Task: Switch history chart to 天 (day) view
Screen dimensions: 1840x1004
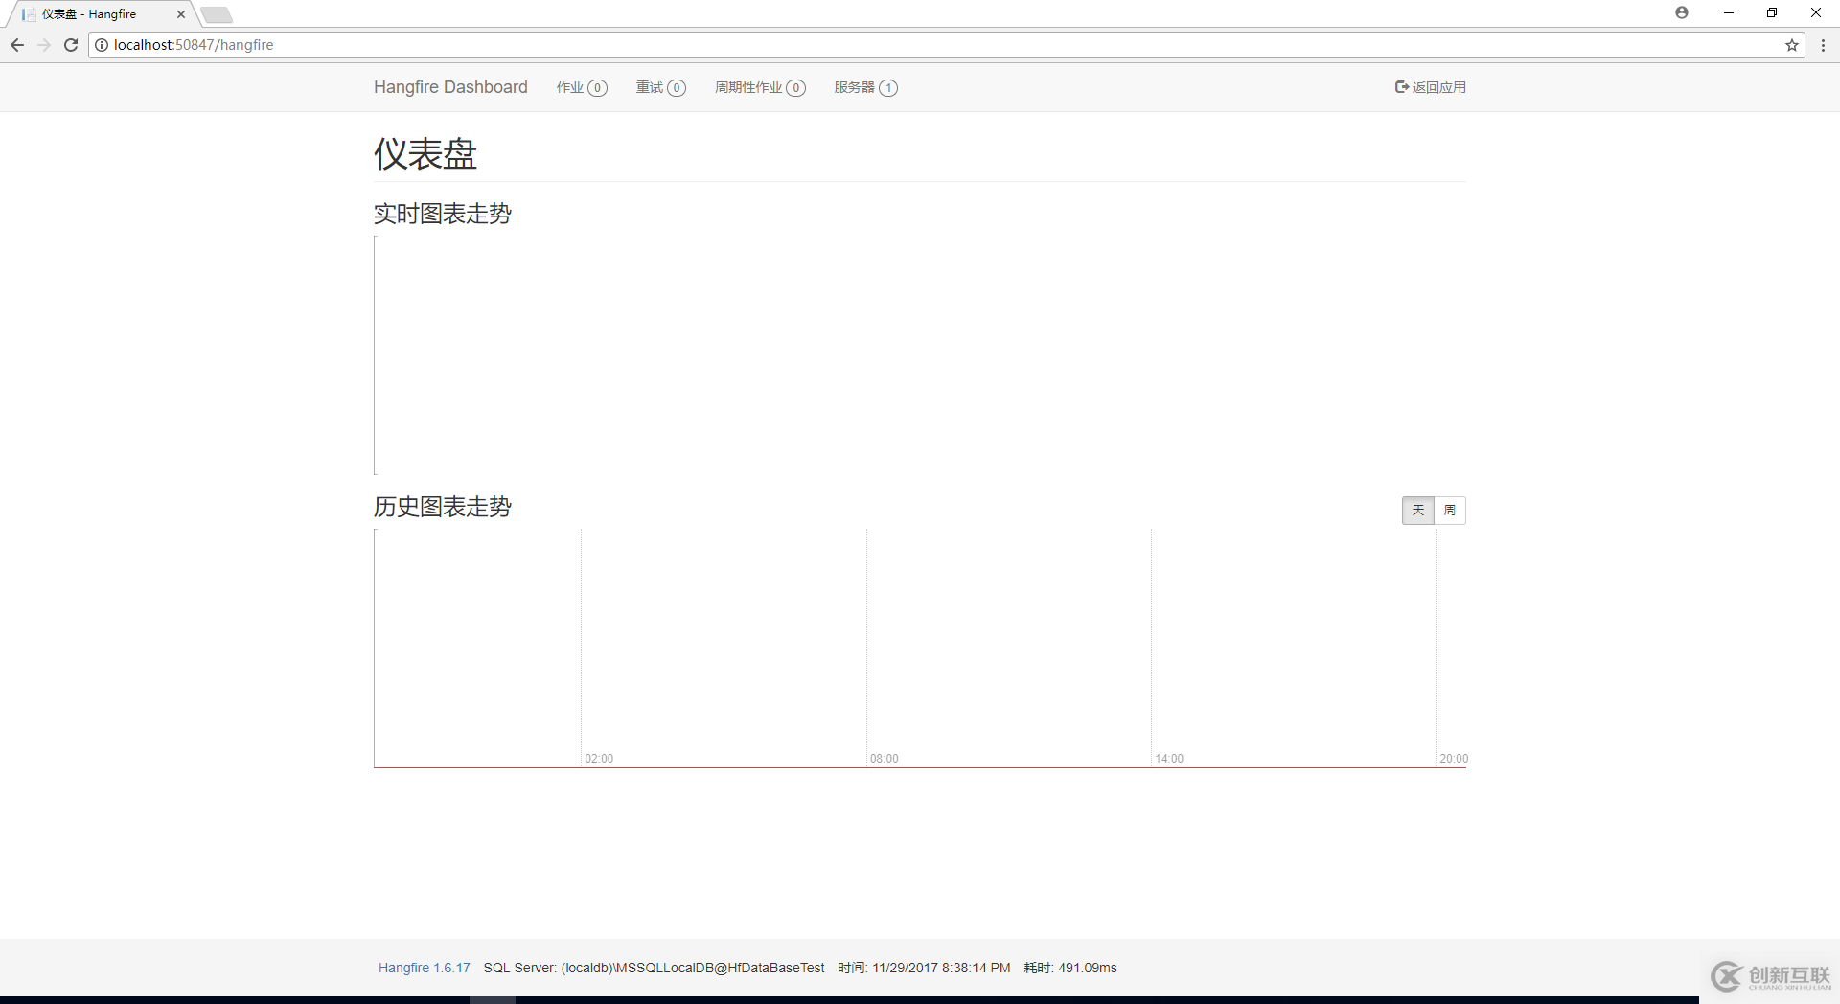Action: pyautogui.click(x=1417, y=510)
